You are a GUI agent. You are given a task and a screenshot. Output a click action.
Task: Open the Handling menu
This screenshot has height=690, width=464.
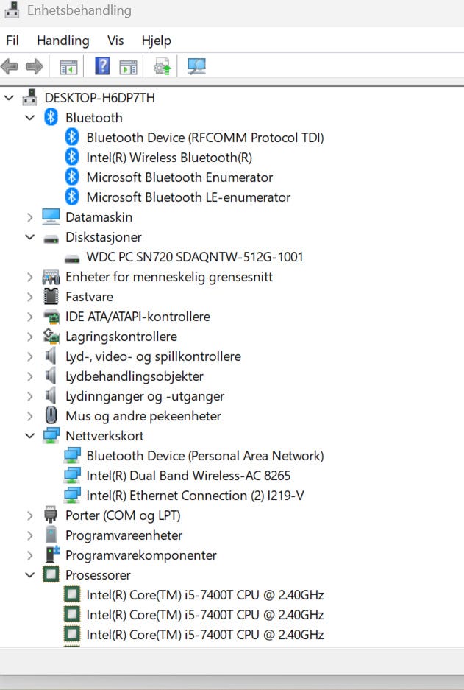(63, 41)
